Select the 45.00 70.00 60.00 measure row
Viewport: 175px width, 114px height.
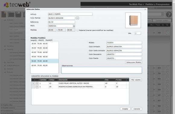[x=44, y=57]
